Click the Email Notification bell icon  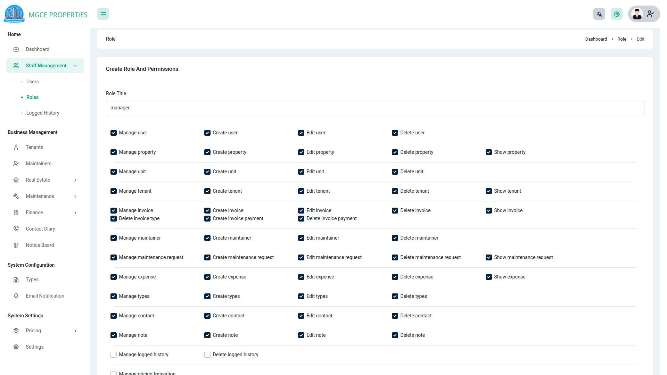pos(16,296)
